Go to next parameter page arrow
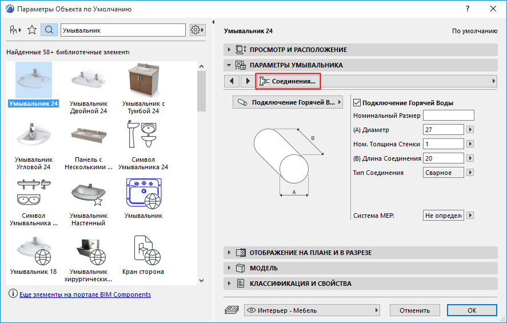The width and height of the screenshot is (507, 323). click(247, 81)
